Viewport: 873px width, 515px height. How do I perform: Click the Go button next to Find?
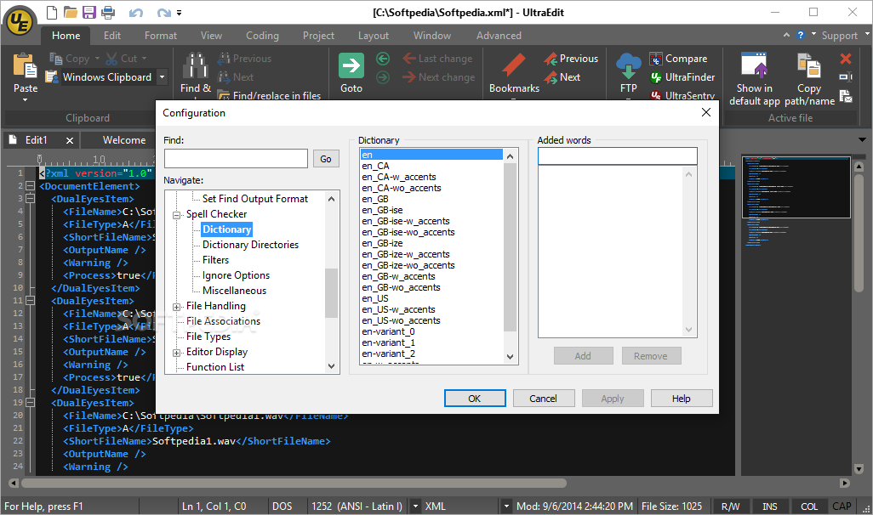click(x=326, y=159)
